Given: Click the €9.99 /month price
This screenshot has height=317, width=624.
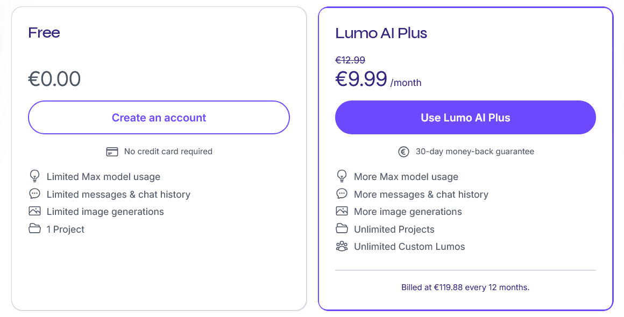Looking at the screenshot, I should pos(379,79).
